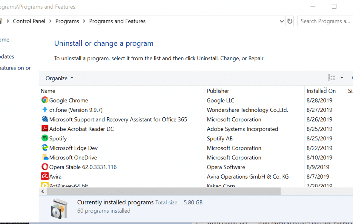Click install date 8/22/2019
This screenshot has height=224, width=353.
(x=319, y=148)
